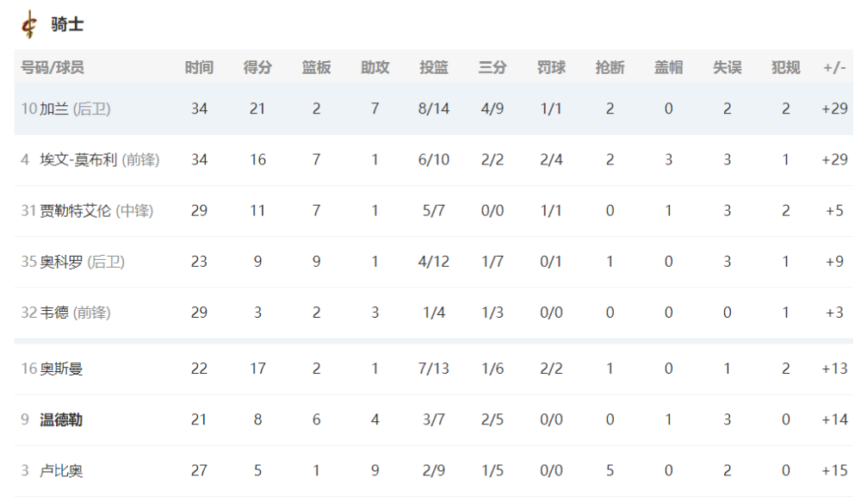The width and height of the screenshot is (861, 502).
Task: Select the 三分 column header
Action: [492, 67]
